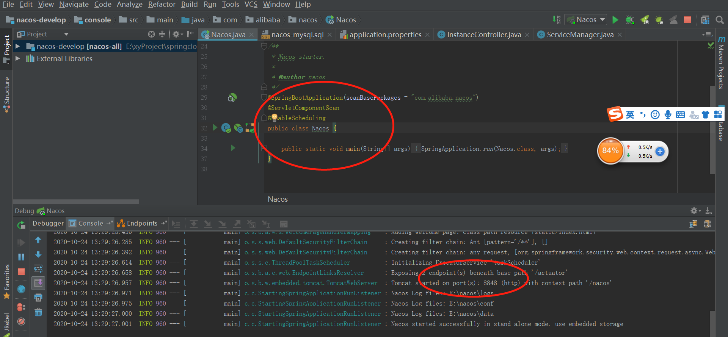Click Drop Frame icon
Image resolution: width=728 pixels, height=337 pixels.
point(251,224)
